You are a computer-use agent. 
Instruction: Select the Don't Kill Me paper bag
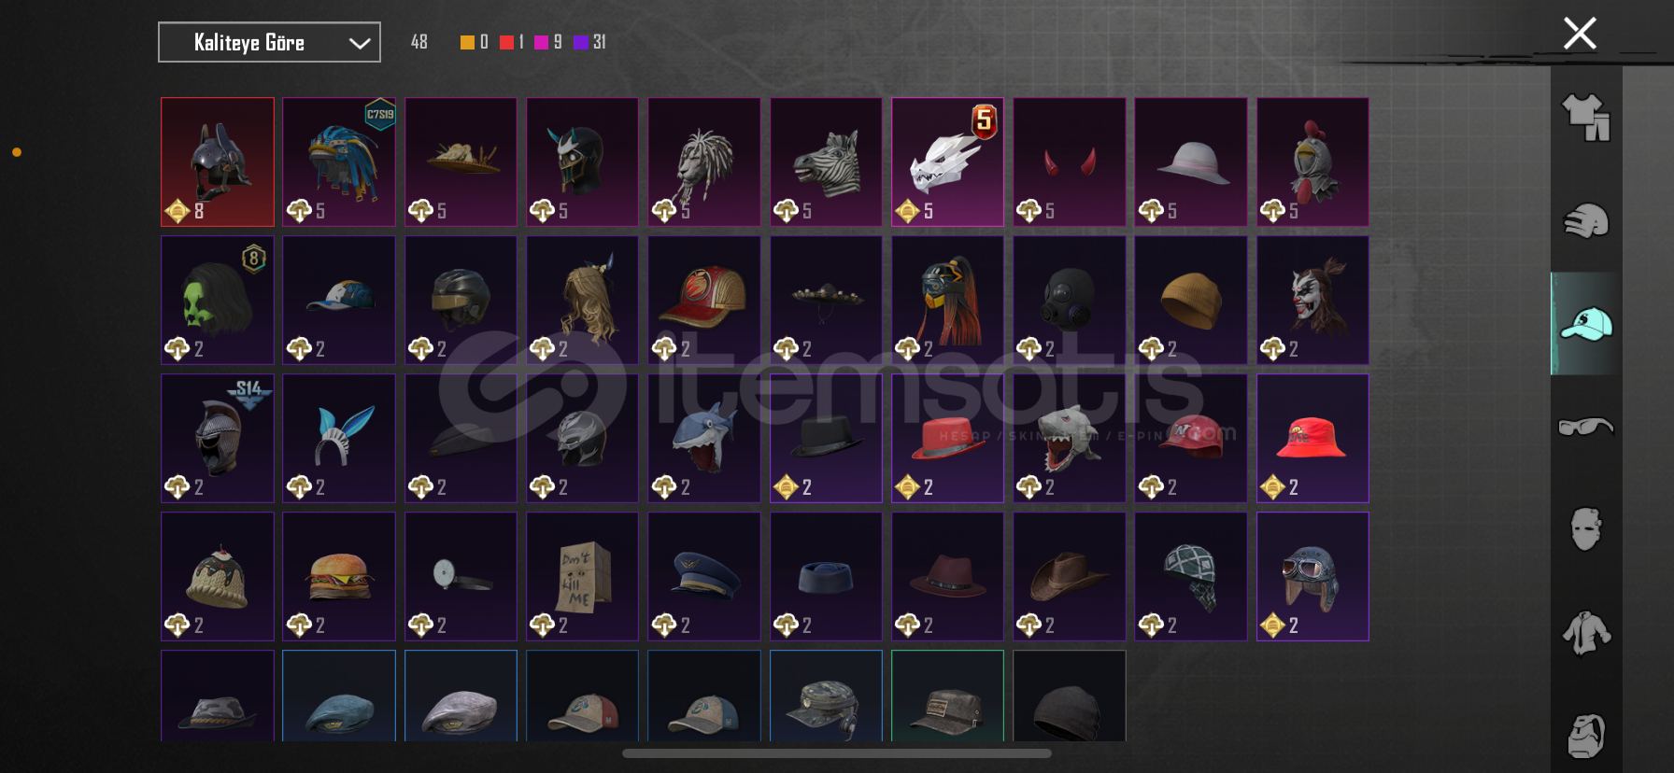click(x=582, y=576)
